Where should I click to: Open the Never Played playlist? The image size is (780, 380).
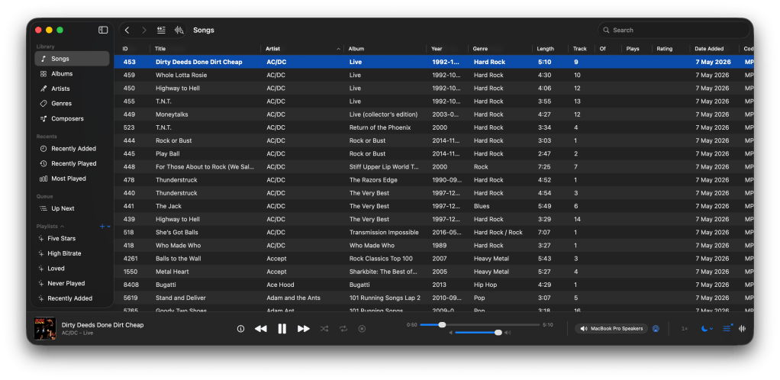point(73,283)
